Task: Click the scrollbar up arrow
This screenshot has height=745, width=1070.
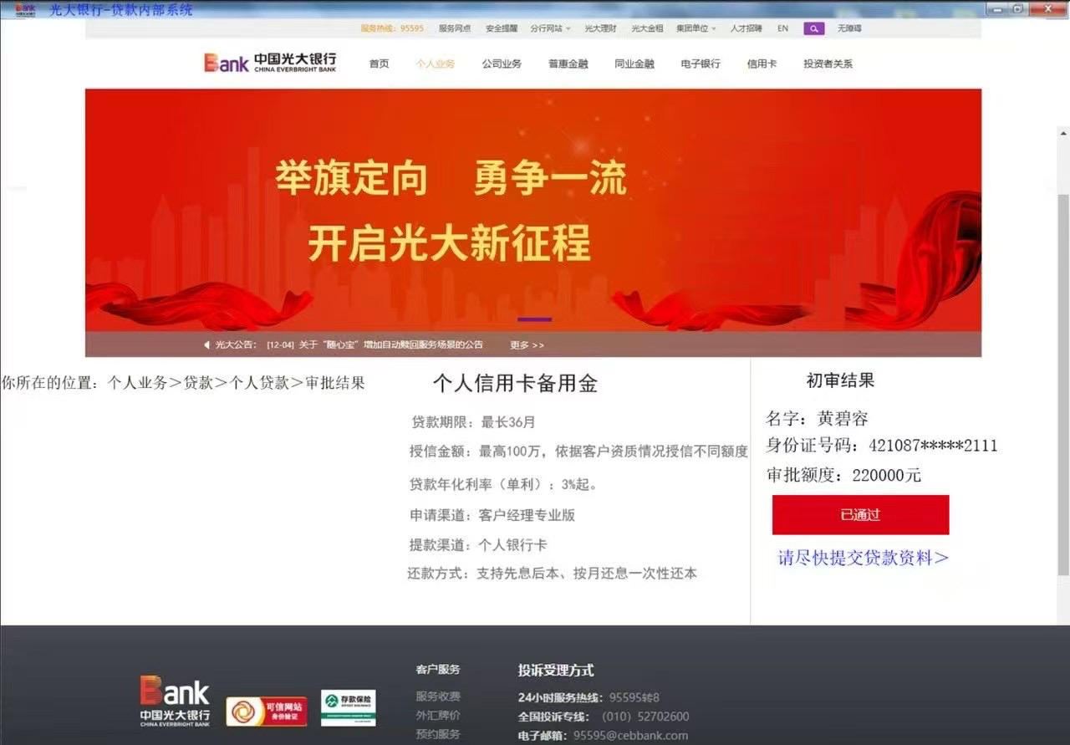Action: 1063,133
